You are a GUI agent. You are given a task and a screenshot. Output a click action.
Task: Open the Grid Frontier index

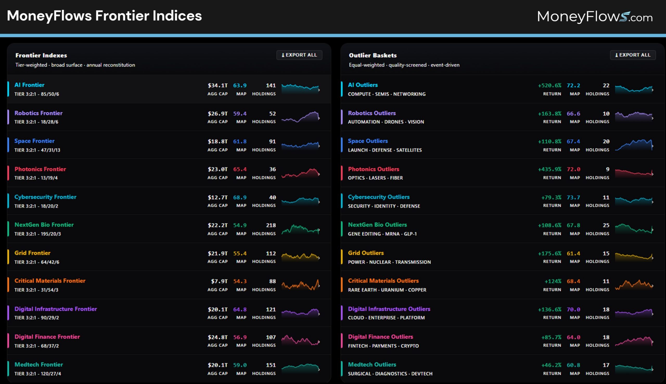tap(169, 257)
